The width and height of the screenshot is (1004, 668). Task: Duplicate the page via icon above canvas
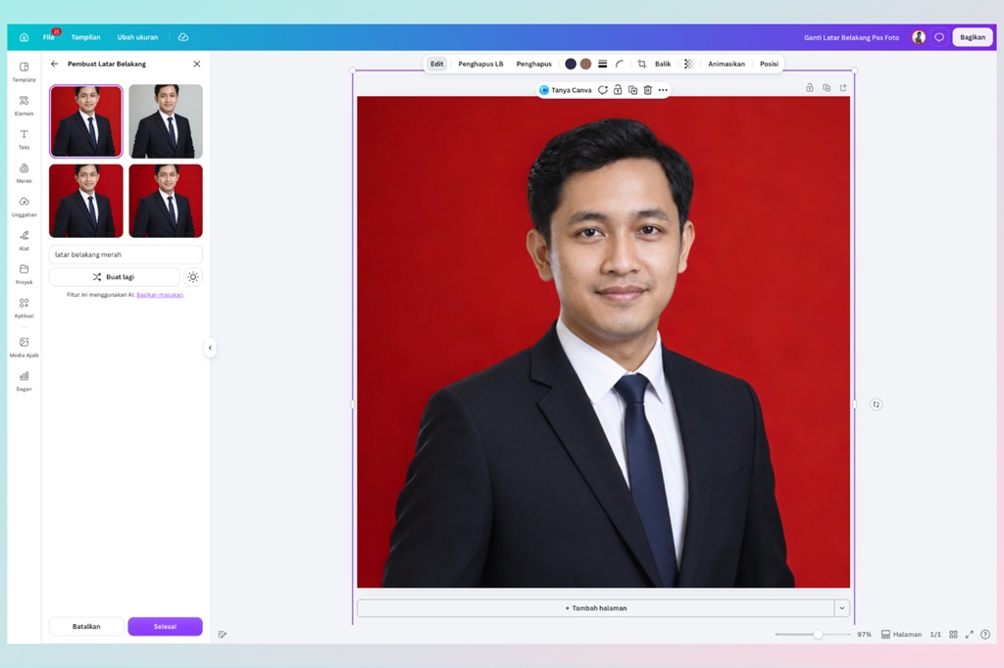[x=827, y=87]
